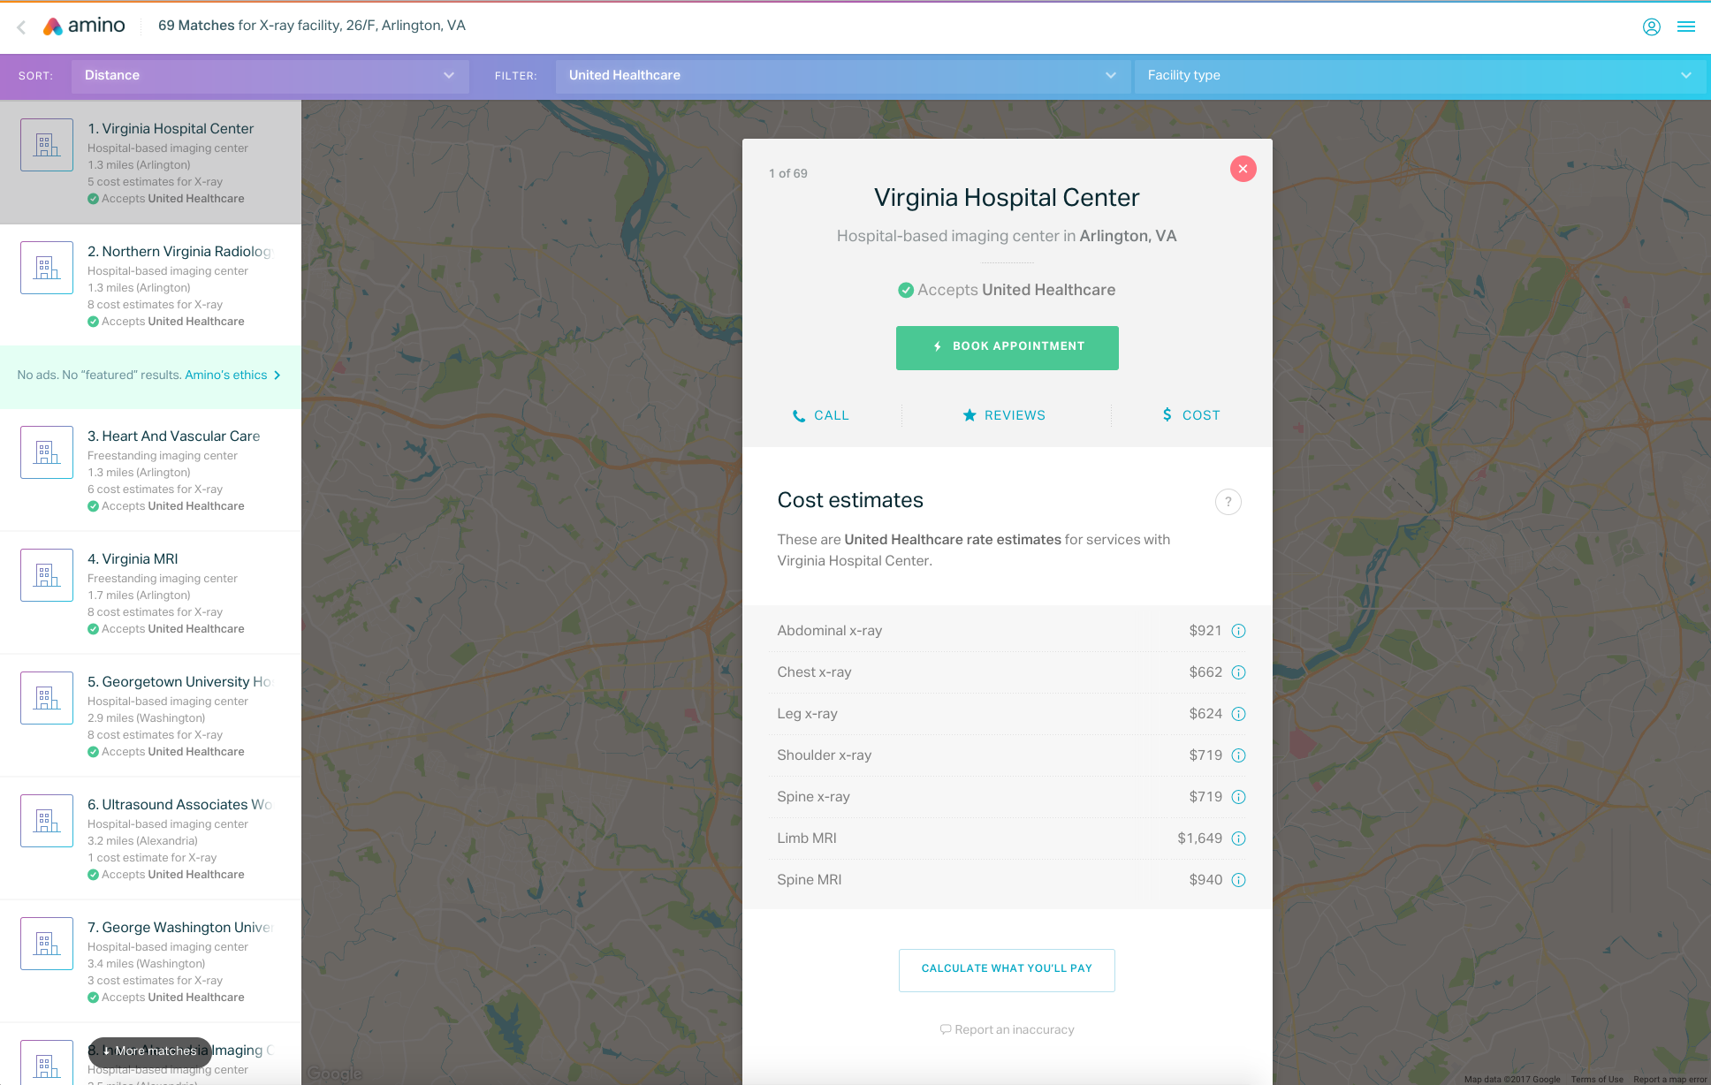Show info for Chest x-ray cost
Image resolution: width=1711 pixels, height=1085 pixels.
tap(1238, 672)
